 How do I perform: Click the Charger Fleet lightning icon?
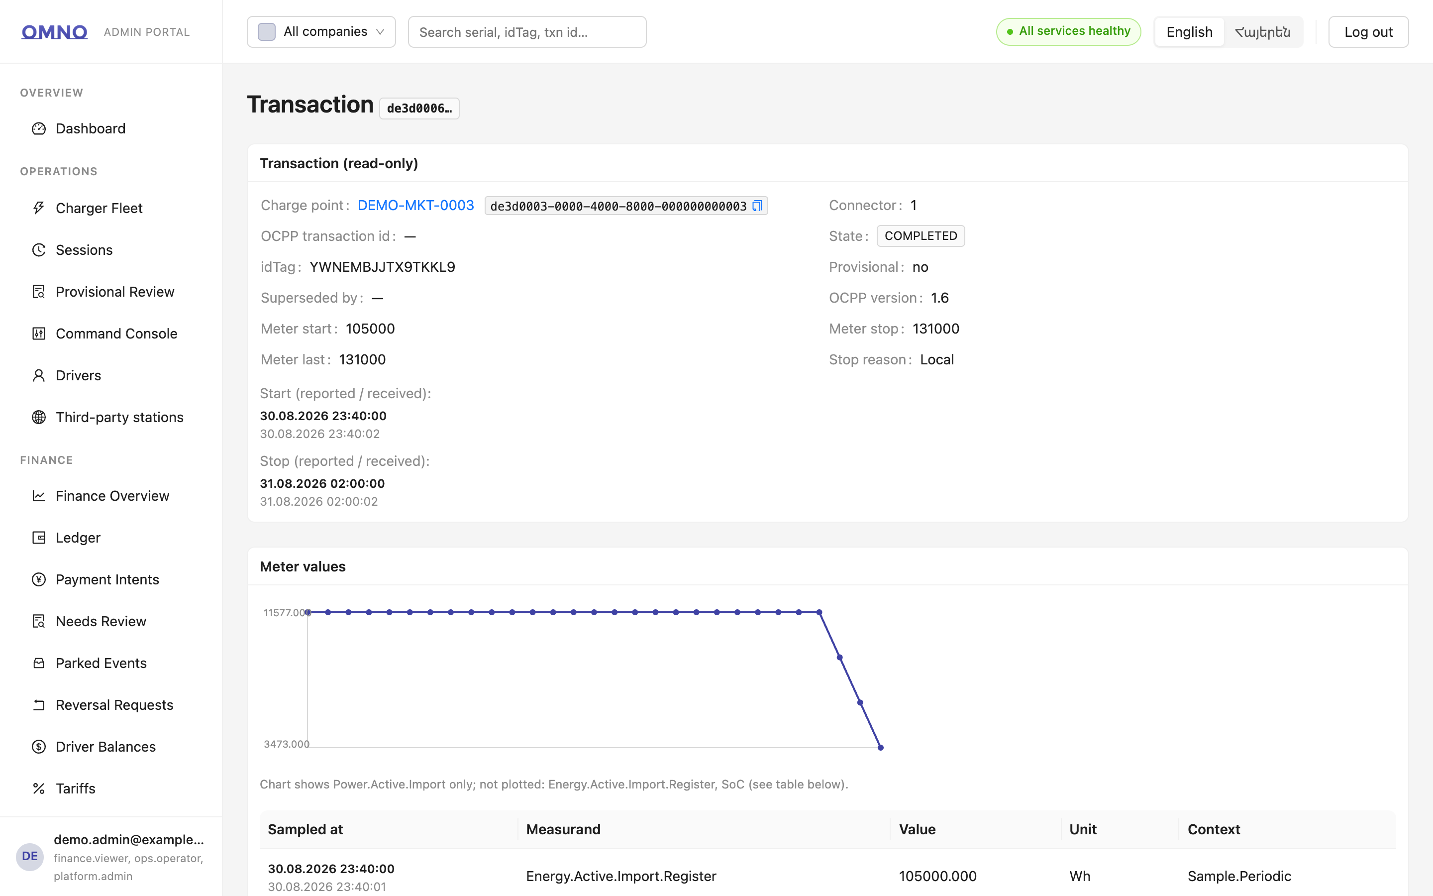pos(38,208)
